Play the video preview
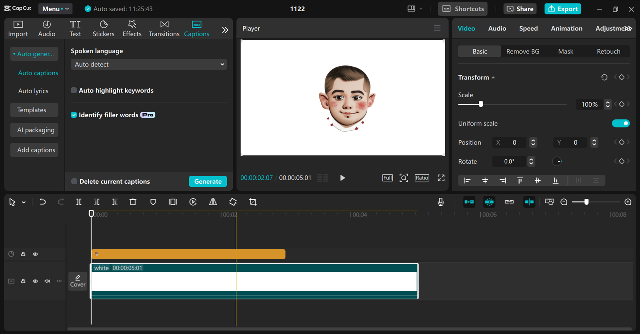 [x=342, y=178]
